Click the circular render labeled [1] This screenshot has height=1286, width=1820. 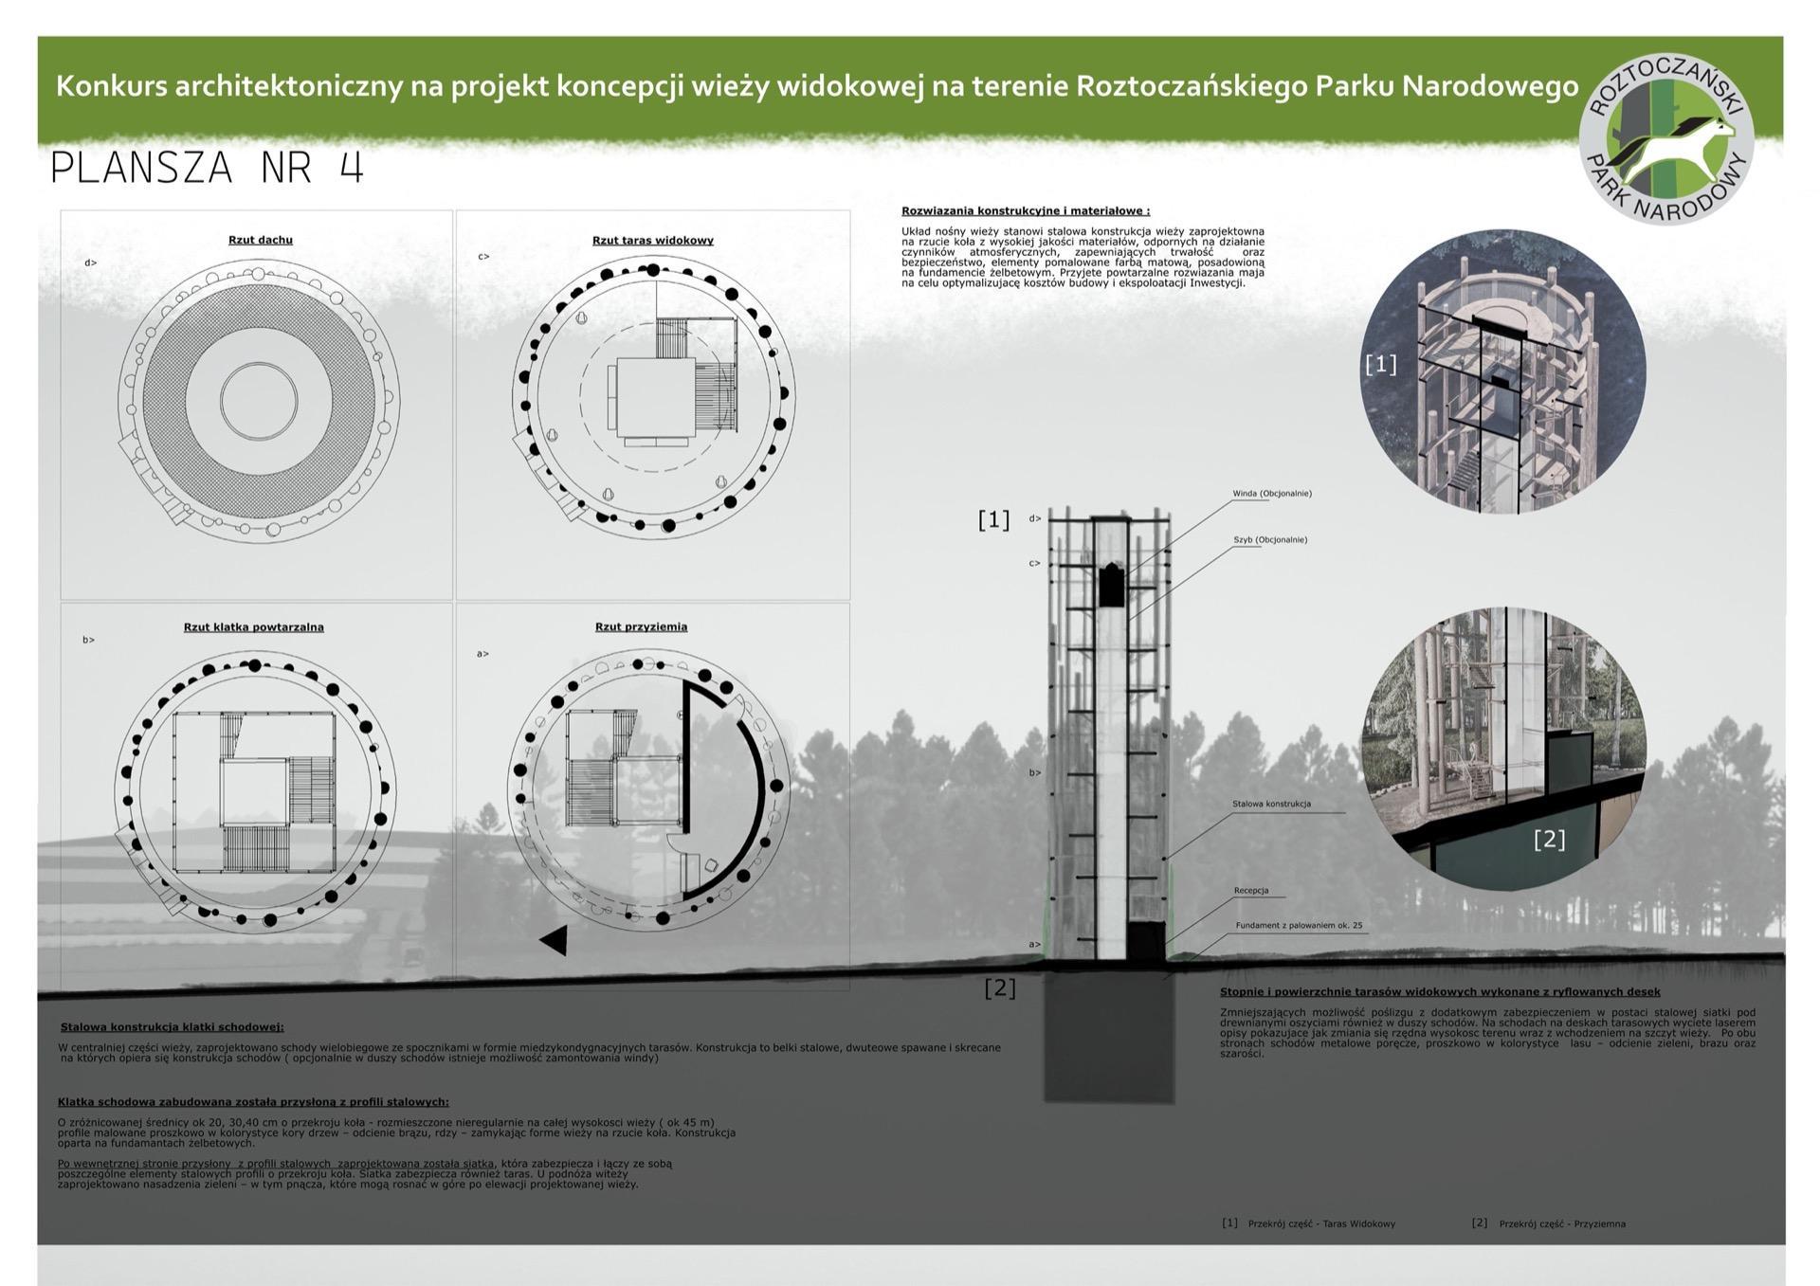[1502, 371]
